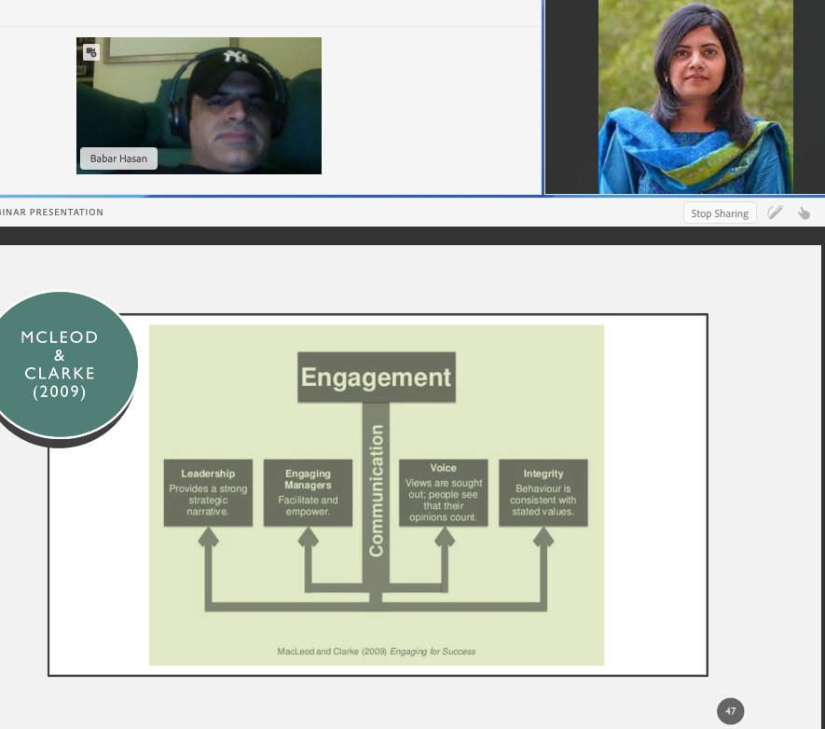Click the Babar Hasan name label
The height and width of the screenshot is (729, 825).
coord(118,158)
